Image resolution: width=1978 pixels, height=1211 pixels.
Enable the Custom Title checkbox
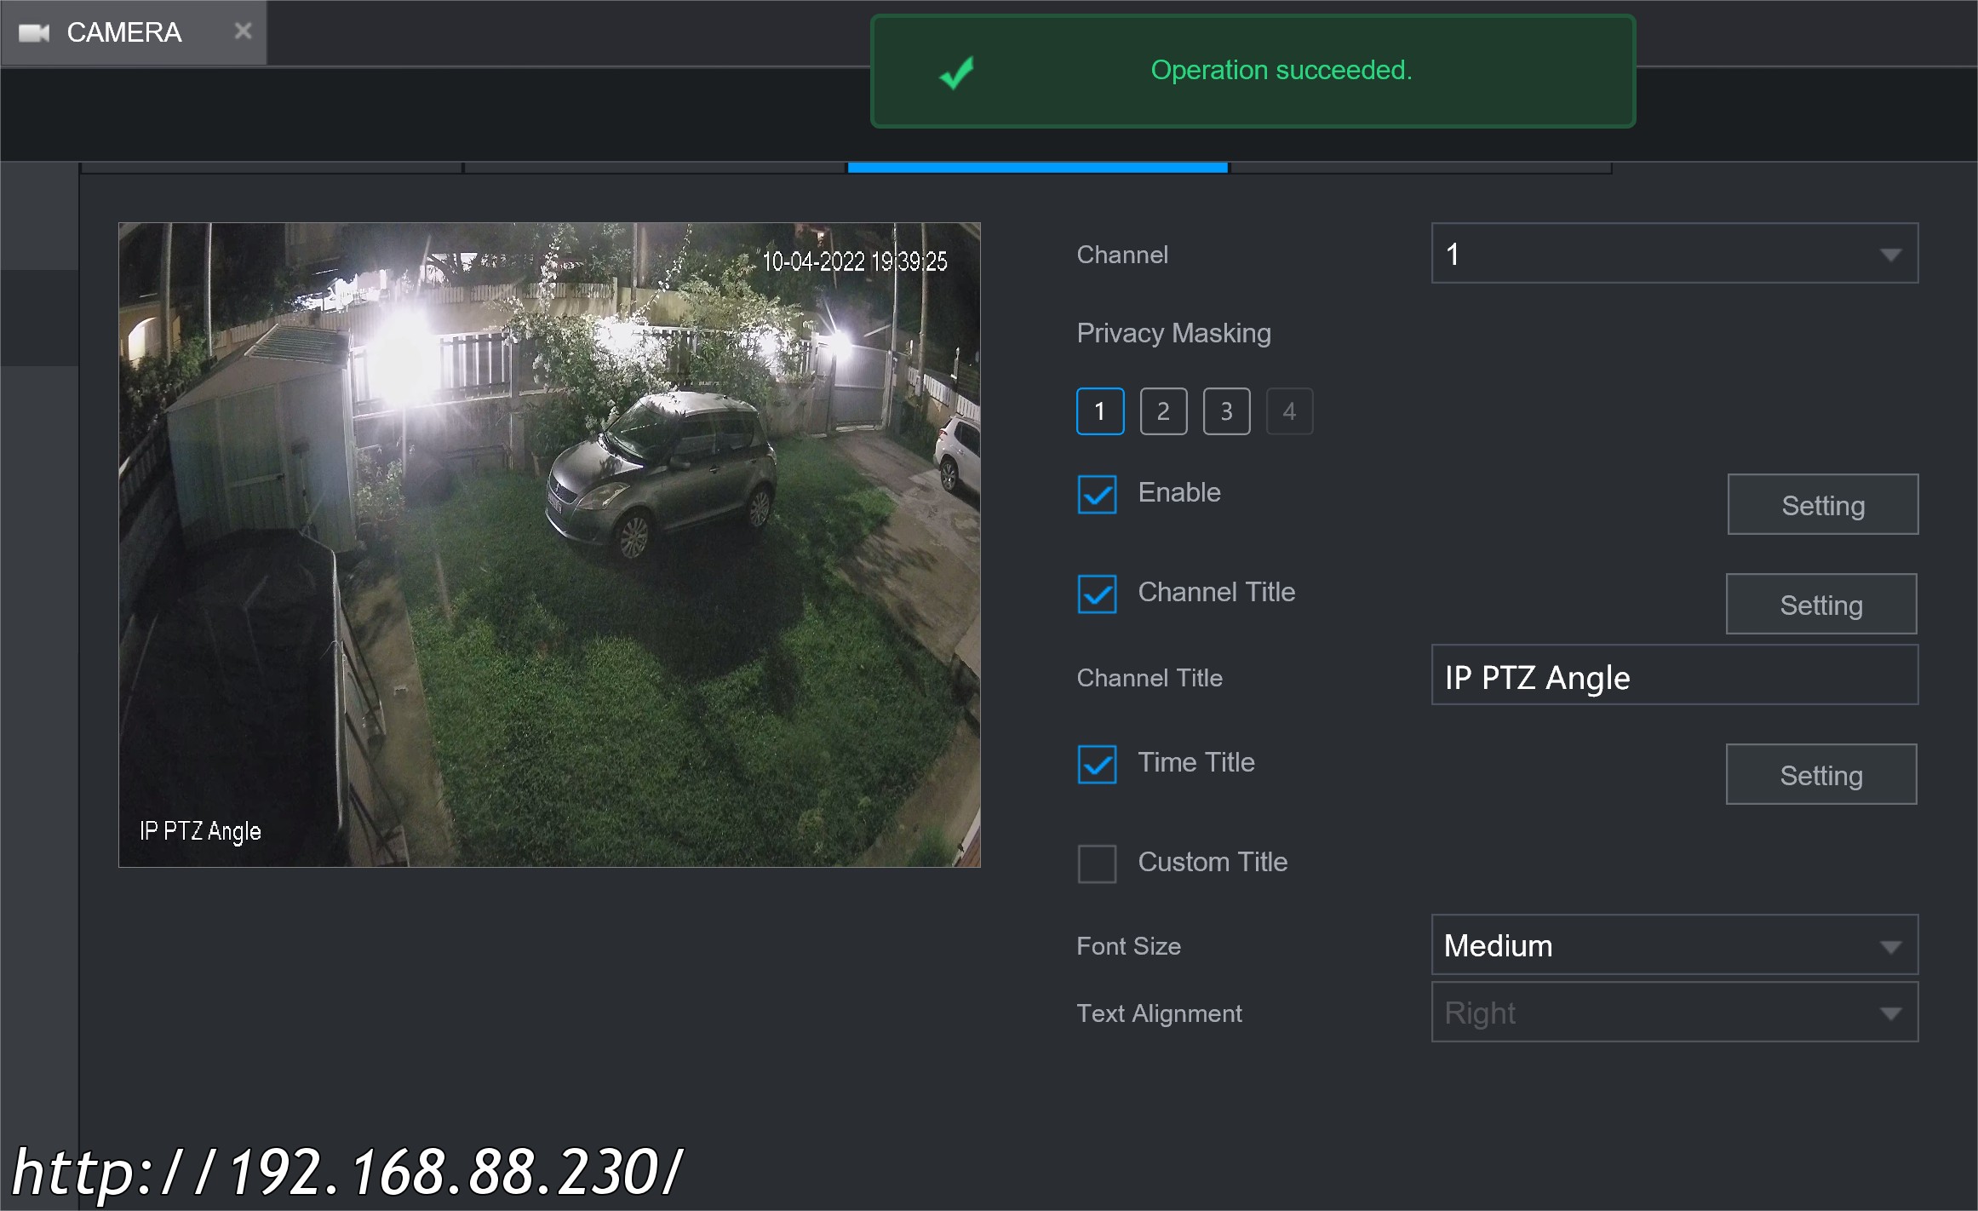point(1097,864)
